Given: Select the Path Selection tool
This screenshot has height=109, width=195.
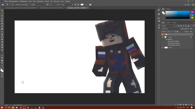Looking at the screenshot, I should [2, 55].
